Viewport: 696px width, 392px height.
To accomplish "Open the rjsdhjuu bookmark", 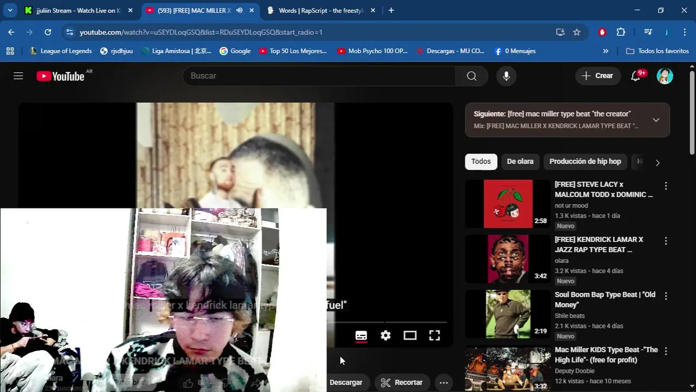I will tap(117, 51).
